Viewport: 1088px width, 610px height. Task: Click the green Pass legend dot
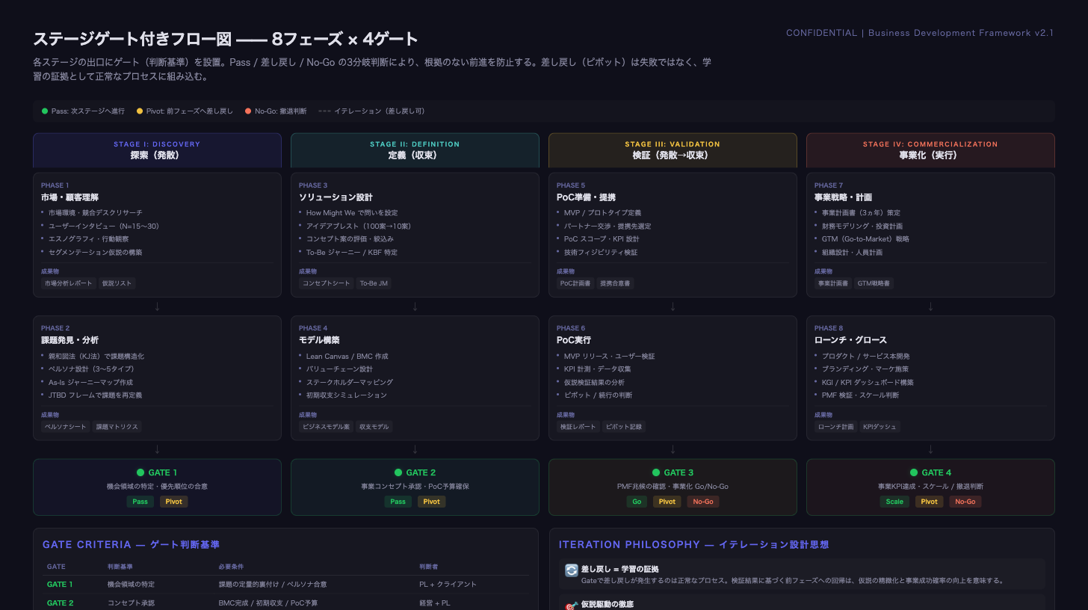(45, 111)
